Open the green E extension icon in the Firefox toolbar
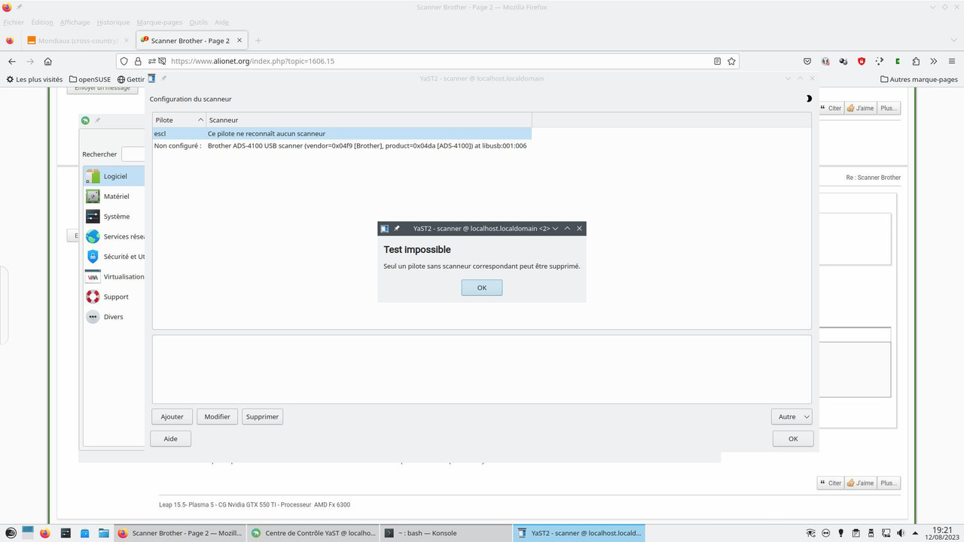 pyautogui.click(x=898, y=61)
